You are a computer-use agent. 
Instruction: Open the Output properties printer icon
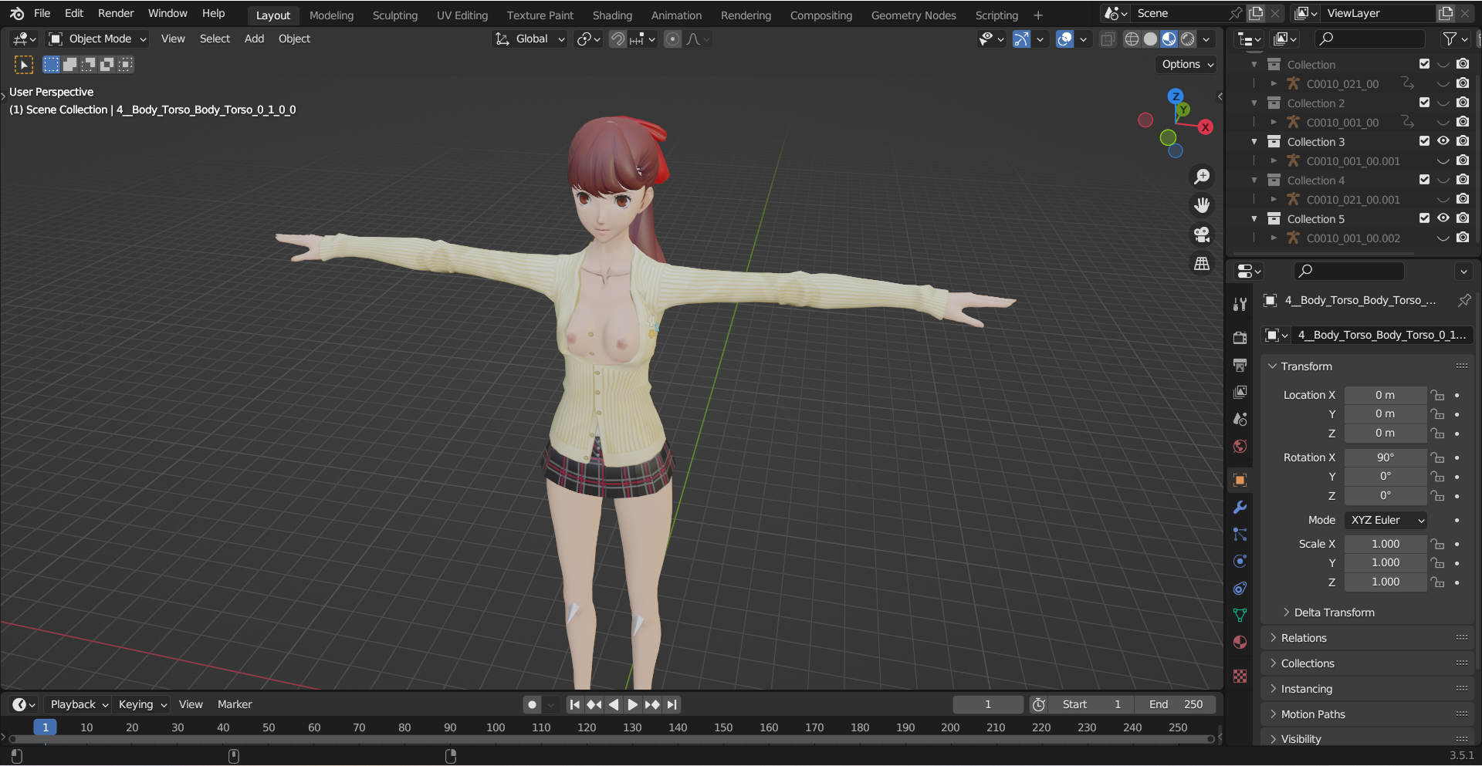coord(1240,365)
